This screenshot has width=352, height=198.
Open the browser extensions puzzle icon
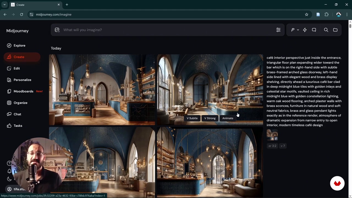coord(326,15)
